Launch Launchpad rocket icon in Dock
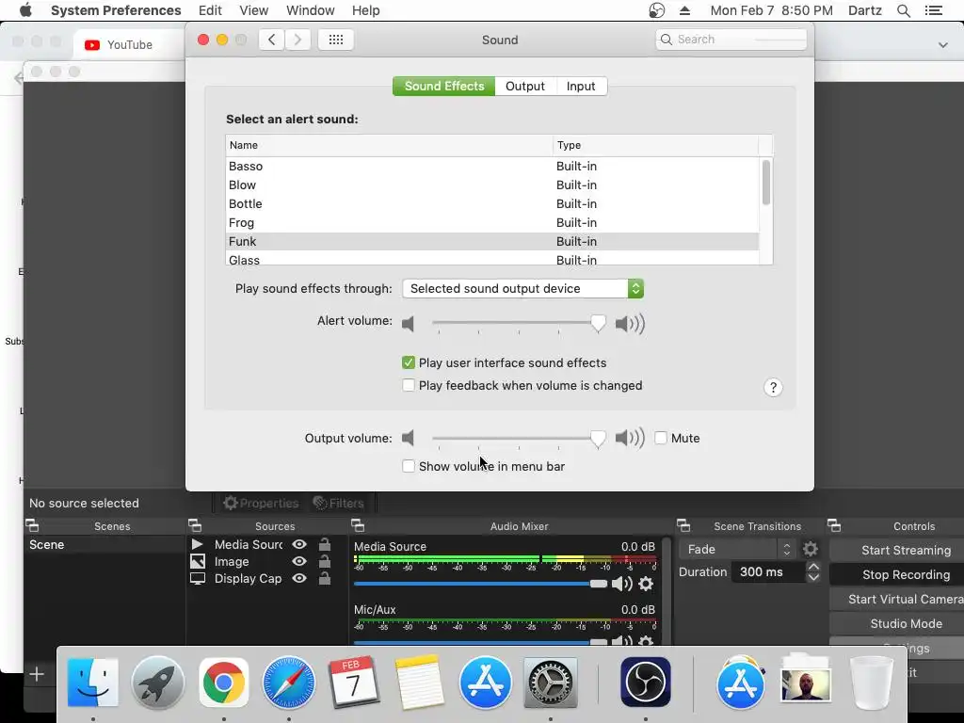964x723 pixels. (x=158, y=683)
